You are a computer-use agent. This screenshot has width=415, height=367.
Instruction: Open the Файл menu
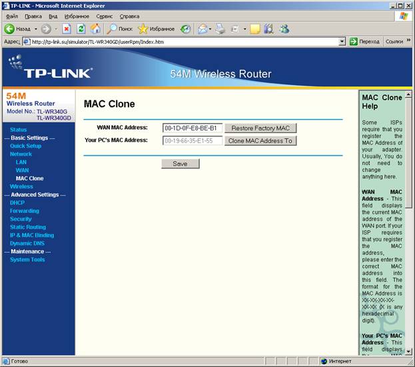pos(12,17)
